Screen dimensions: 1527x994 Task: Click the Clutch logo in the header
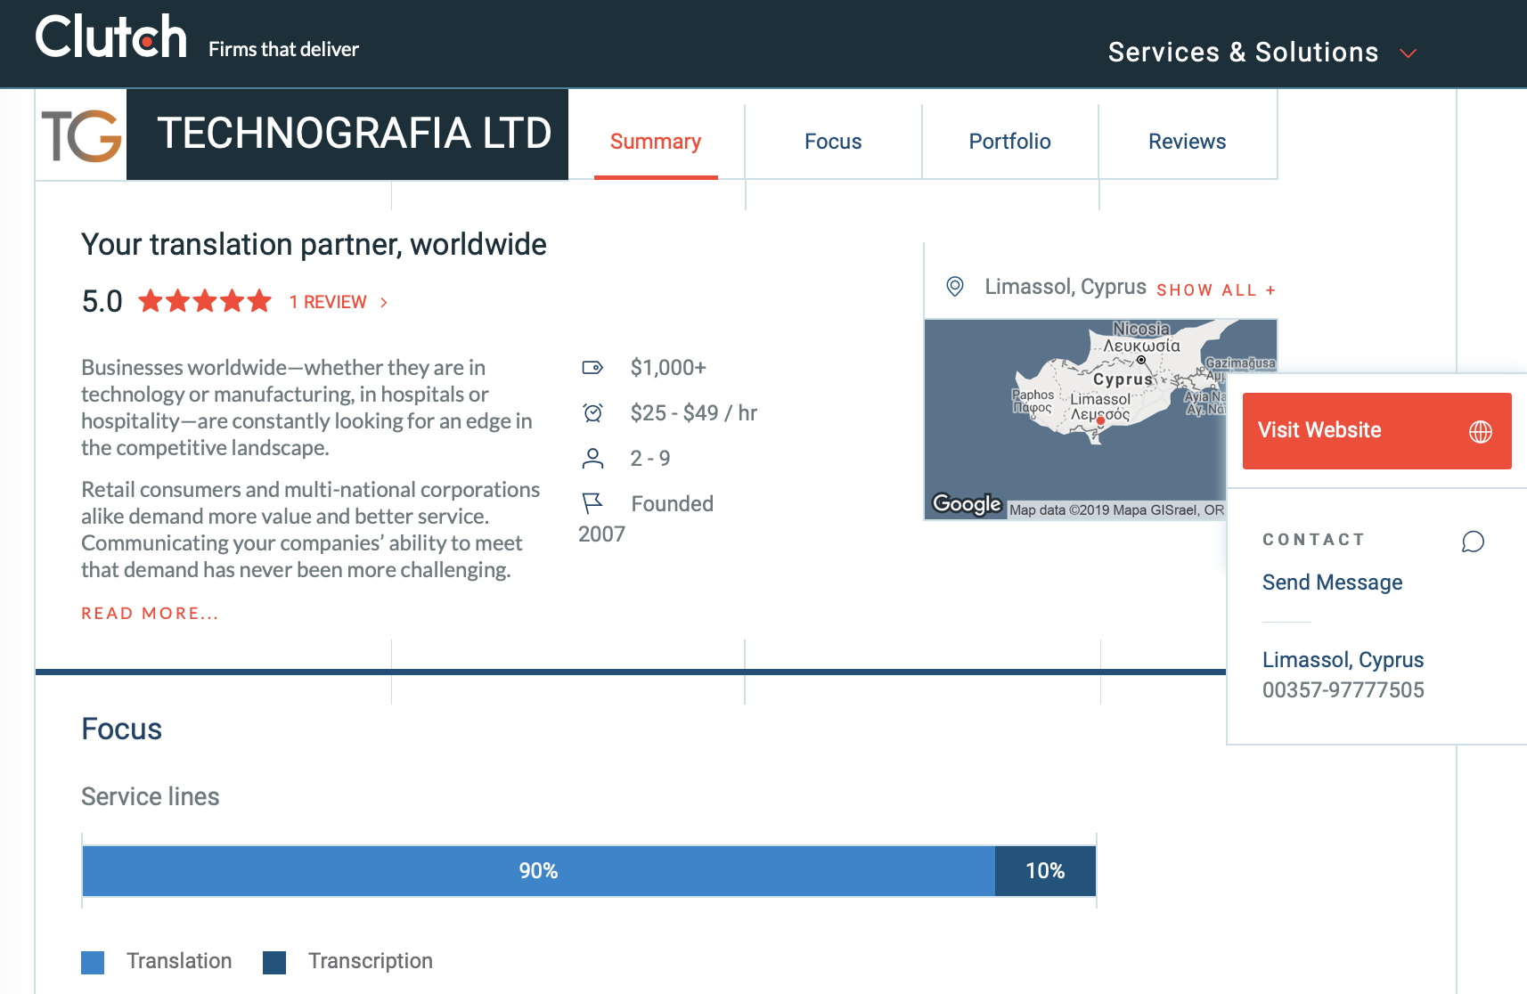110,38
